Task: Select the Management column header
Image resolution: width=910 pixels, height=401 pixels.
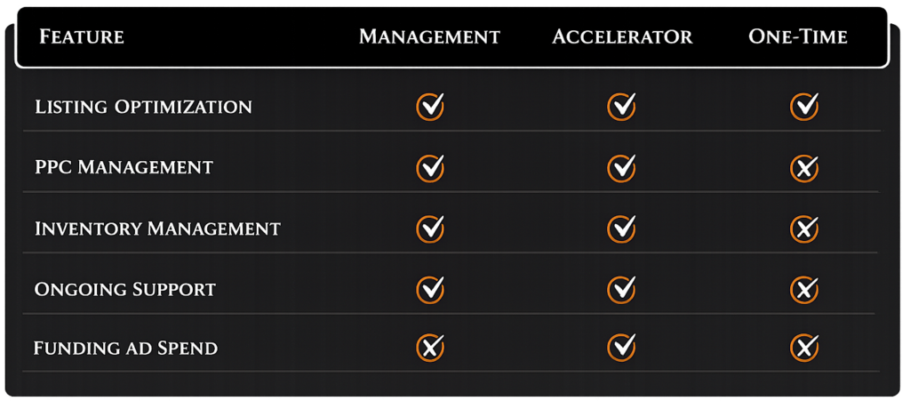Action: [429, 37]
